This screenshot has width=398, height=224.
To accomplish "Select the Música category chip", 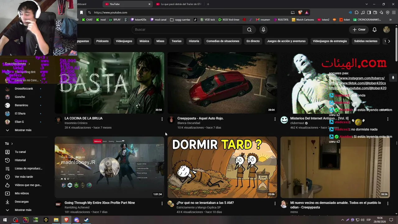I will [144, 41].
